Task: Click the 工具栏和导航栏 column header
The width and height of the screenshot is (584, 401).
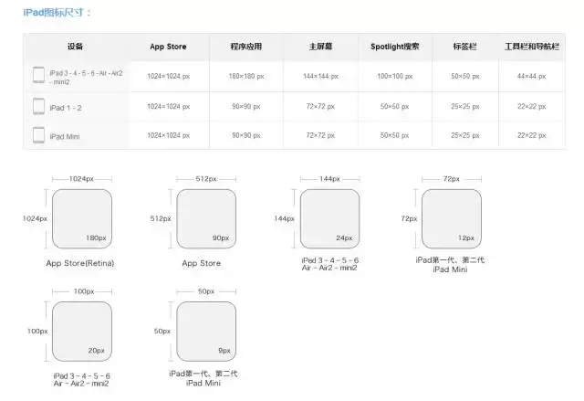Action: coord(532,47)
